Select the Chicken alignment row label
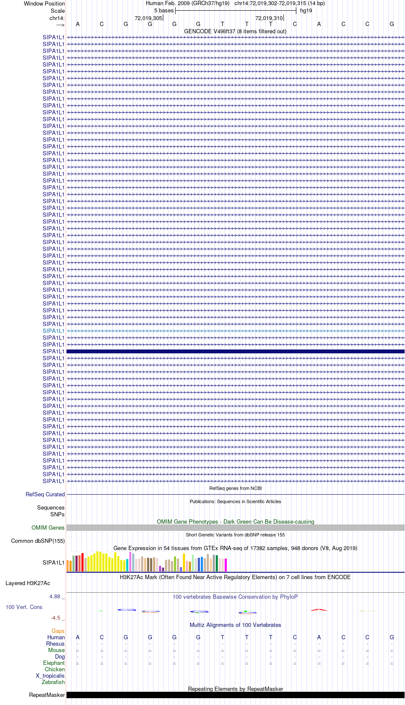Viewport: 405px width, 705px height. [55, 669]
